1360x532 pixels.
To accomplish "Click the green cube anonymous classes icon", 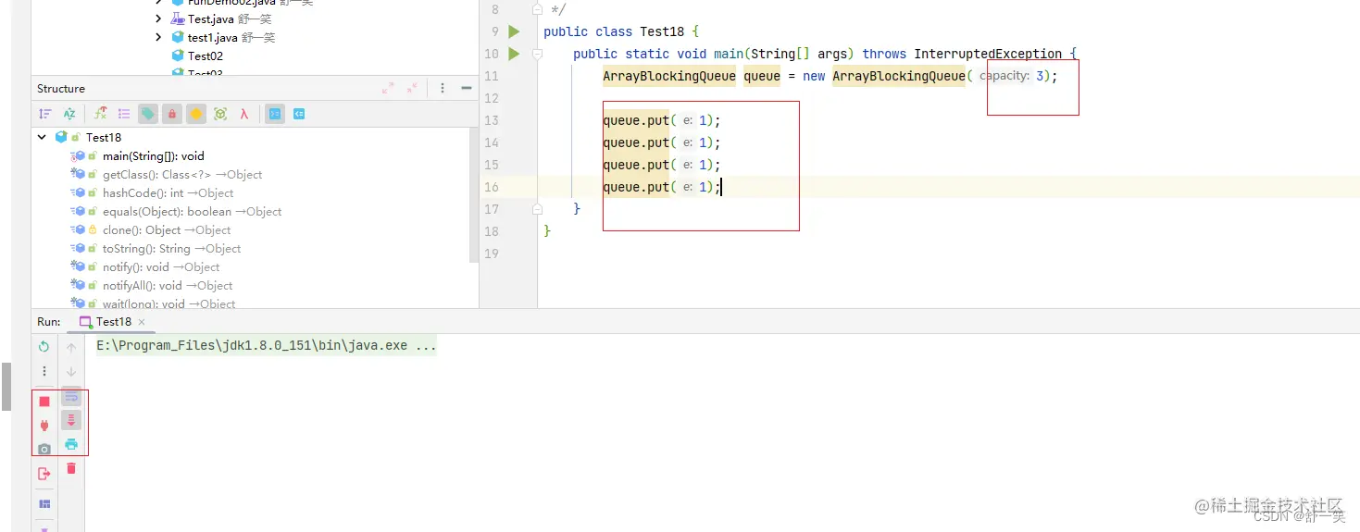I will point(220,114).
